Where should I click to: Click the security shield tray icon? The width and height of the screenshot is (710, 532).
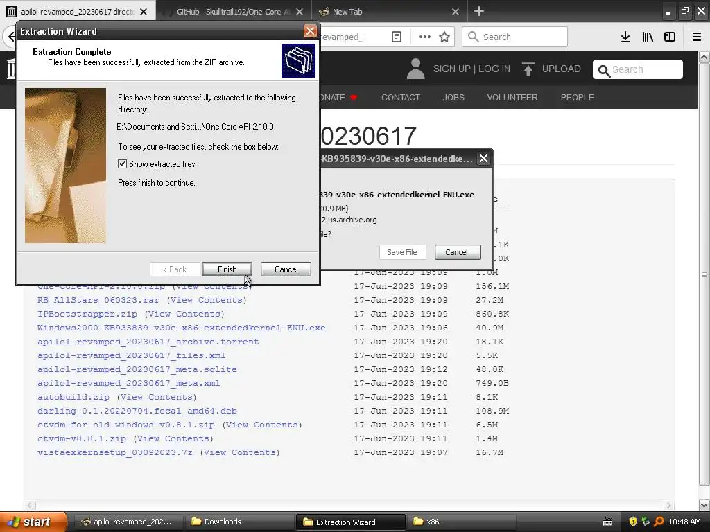633,522
